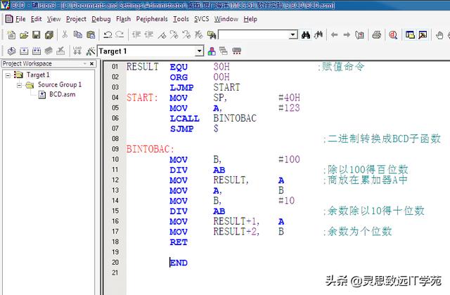Save the current file with floppy icon
Image resolution: width=450 pixels, height=295 pixels.
(37, 35)
